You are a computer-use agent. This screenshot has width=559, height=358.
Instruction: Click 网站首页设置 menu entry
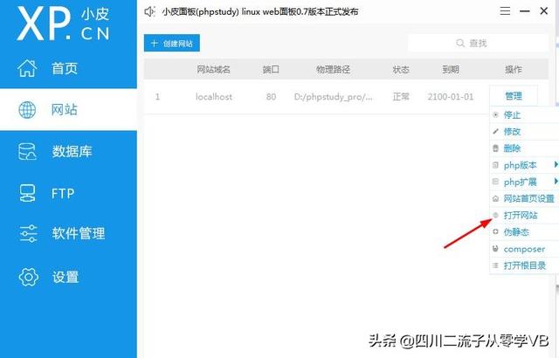(x=528, y=198)
